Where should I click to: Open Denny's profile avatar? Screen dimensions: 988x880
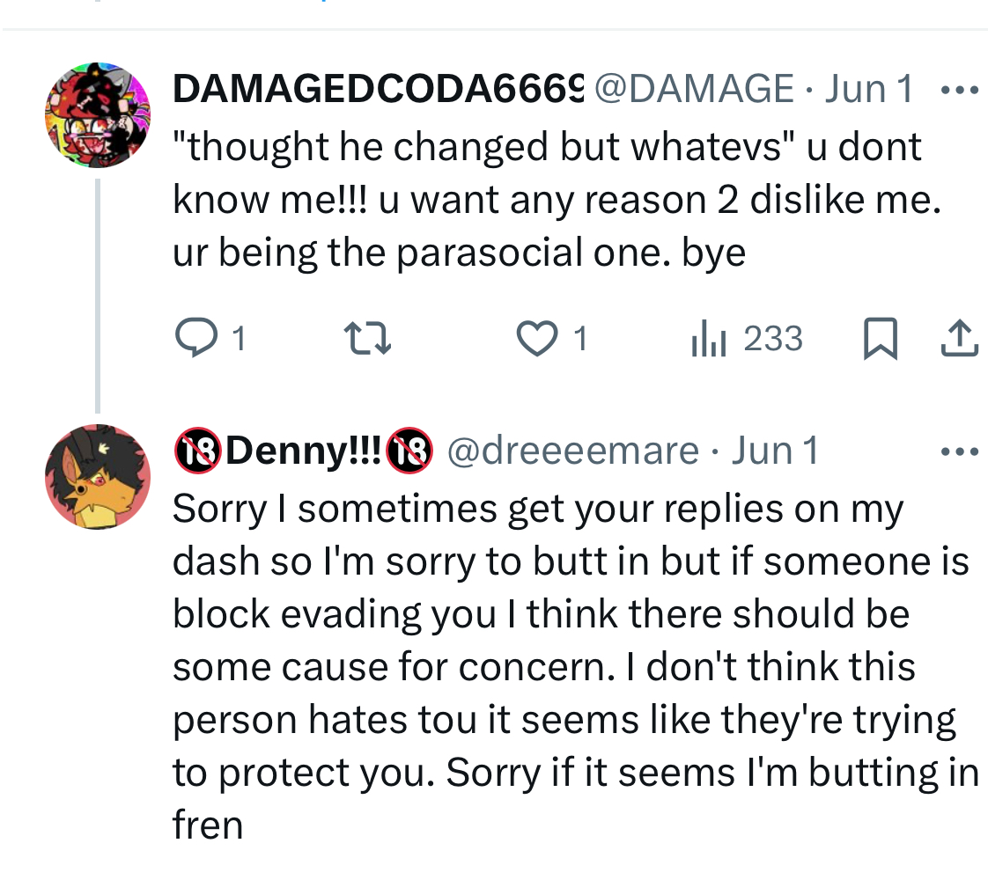click(97, 477)
